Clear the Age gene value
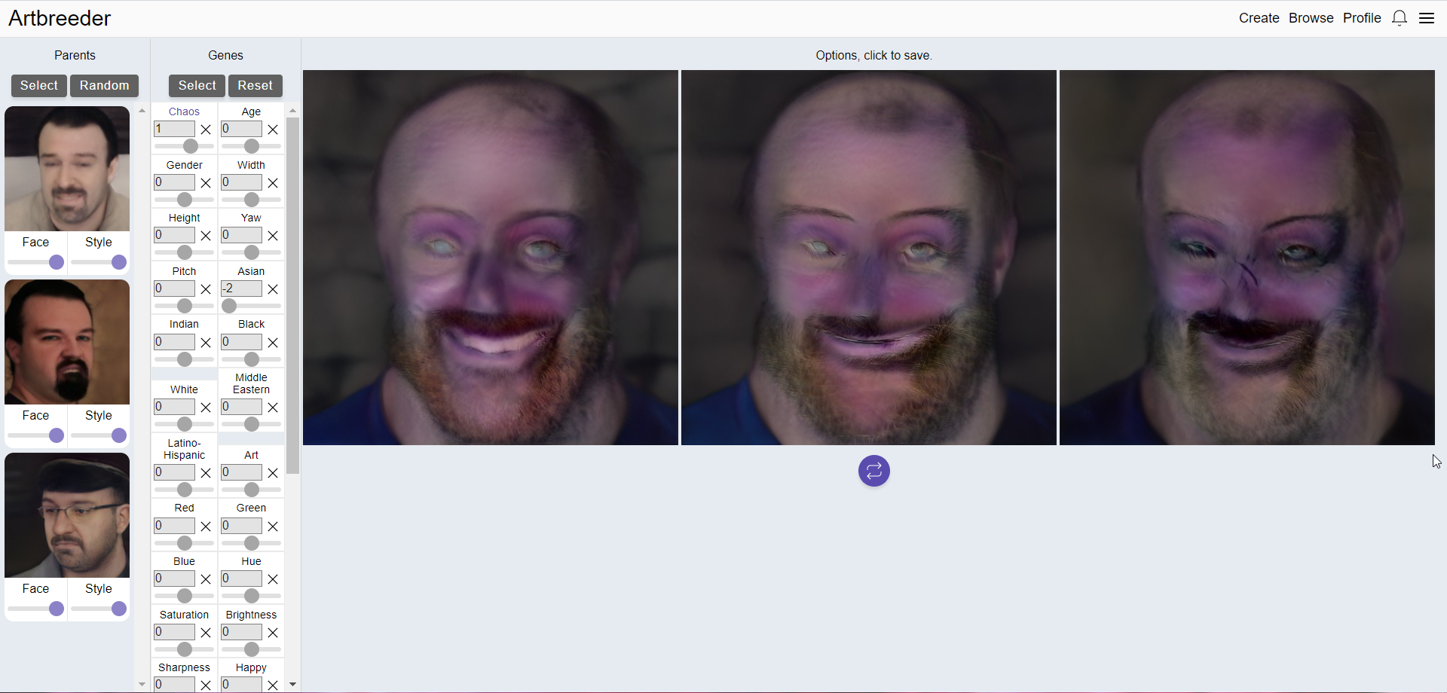The height and width of the screenshot is (693, 1447). click(273, 130)
